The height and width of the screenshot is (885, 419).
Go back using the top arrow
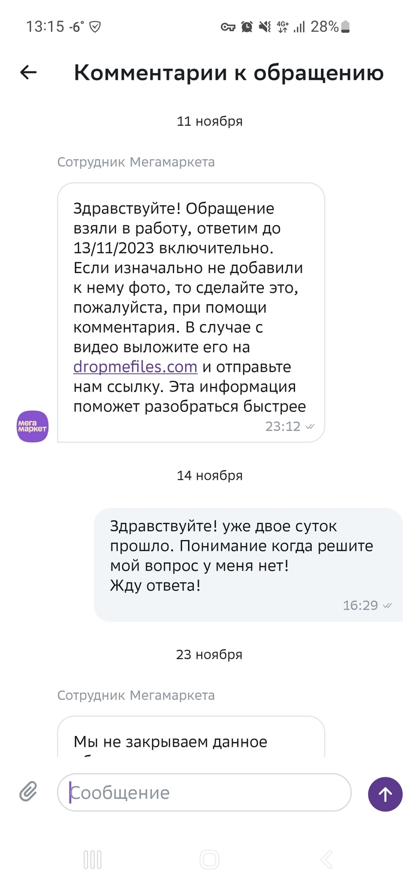coord(28,72)
